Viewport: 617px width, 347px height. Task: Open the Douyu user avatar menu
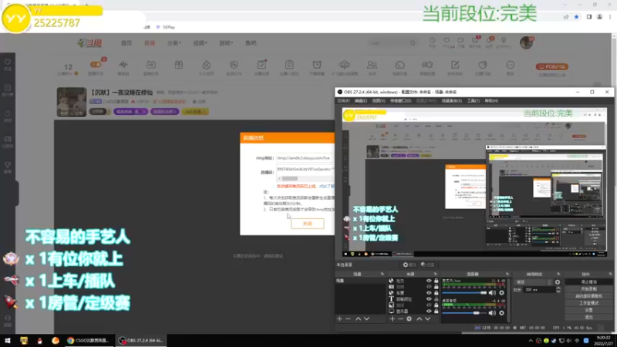pyautogui.click(x=527, y=42)
